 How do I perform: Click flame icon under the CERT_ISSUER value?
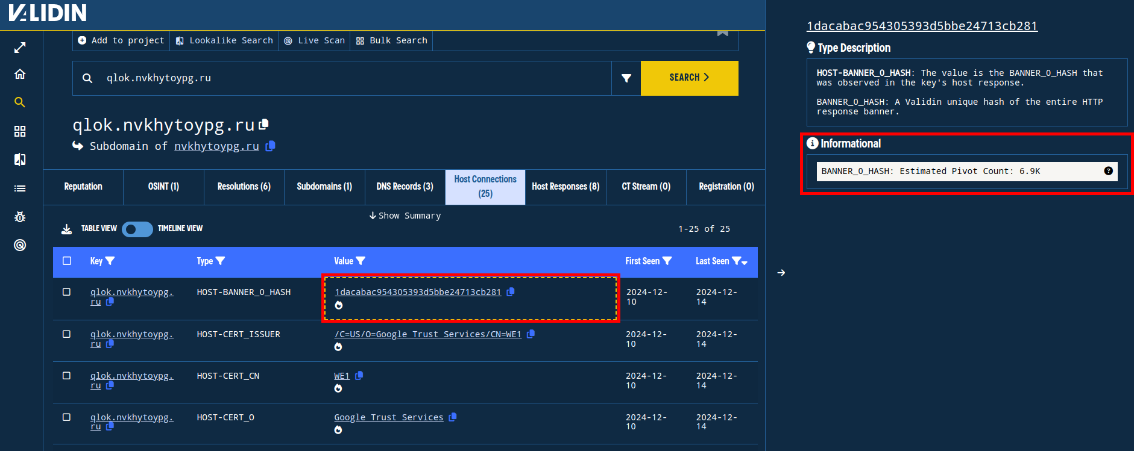point(338,347)
